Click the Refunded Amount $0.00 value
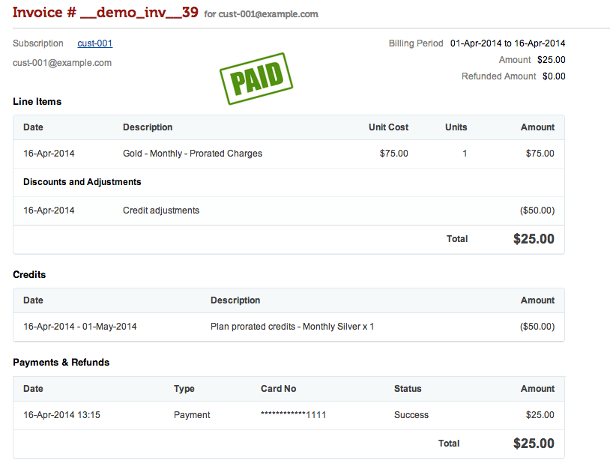 [554, 76]
